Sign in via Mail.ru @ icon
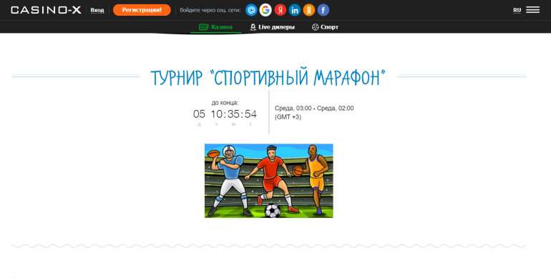The image size is (551, 278). [251, 10]
